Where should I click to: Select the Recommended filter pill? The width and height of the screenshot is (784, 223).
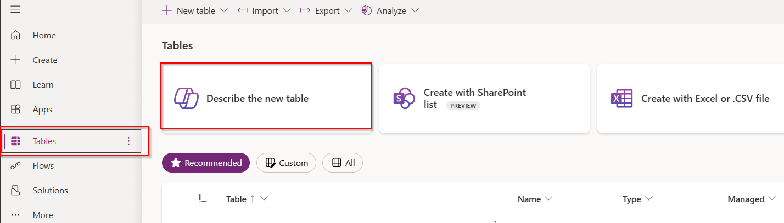(206, 163)
